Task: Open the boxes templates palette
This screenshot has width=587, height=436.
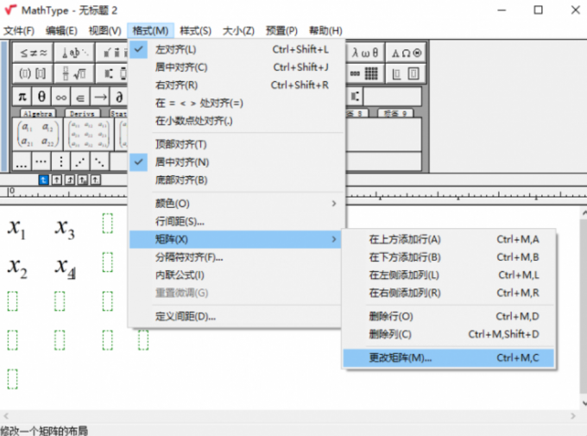Action: (x=407, y=73)
